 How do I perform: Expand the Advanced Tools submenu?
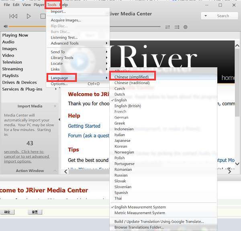[x=78, y=43]
